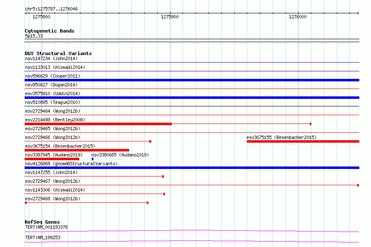Click the end marker of nsv1143306 line
The image size is (371, 247).
pyautogui.click(x=164, y=194)
